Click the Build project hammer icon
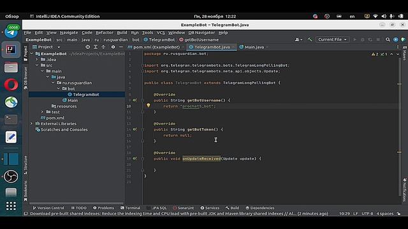408x229 pixels. pos(310,39)
